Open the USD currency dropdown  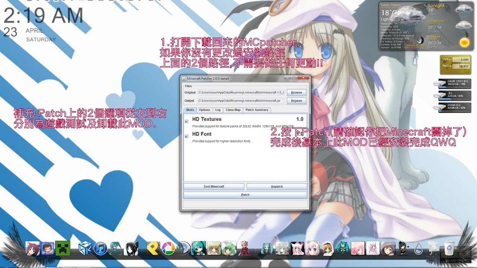[x=446, y=60]
